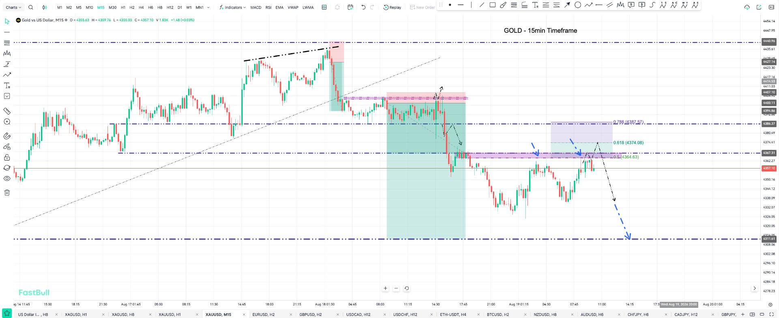Toggle magnet snap mode in left sidebar
Screen dimensions: 779x318
7,136
